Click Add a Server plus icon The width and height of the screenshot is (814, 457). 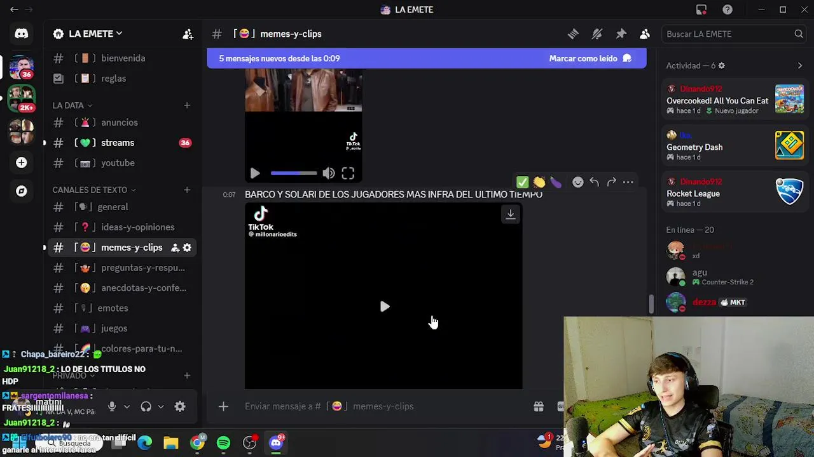pos(22,162)
